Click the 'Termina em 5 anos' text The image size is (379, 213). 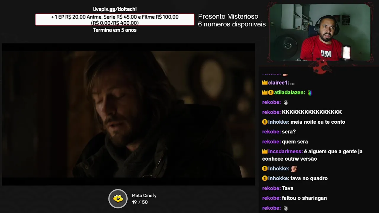115,30
